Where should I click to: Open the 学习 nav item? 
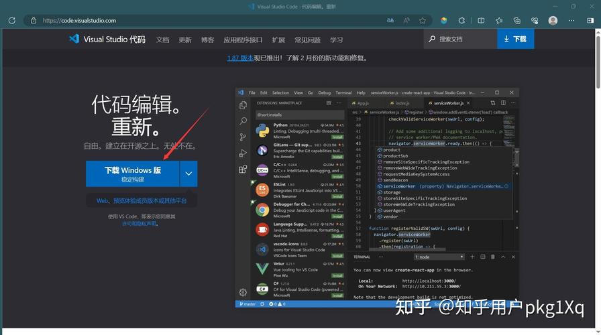pos(336,40)
